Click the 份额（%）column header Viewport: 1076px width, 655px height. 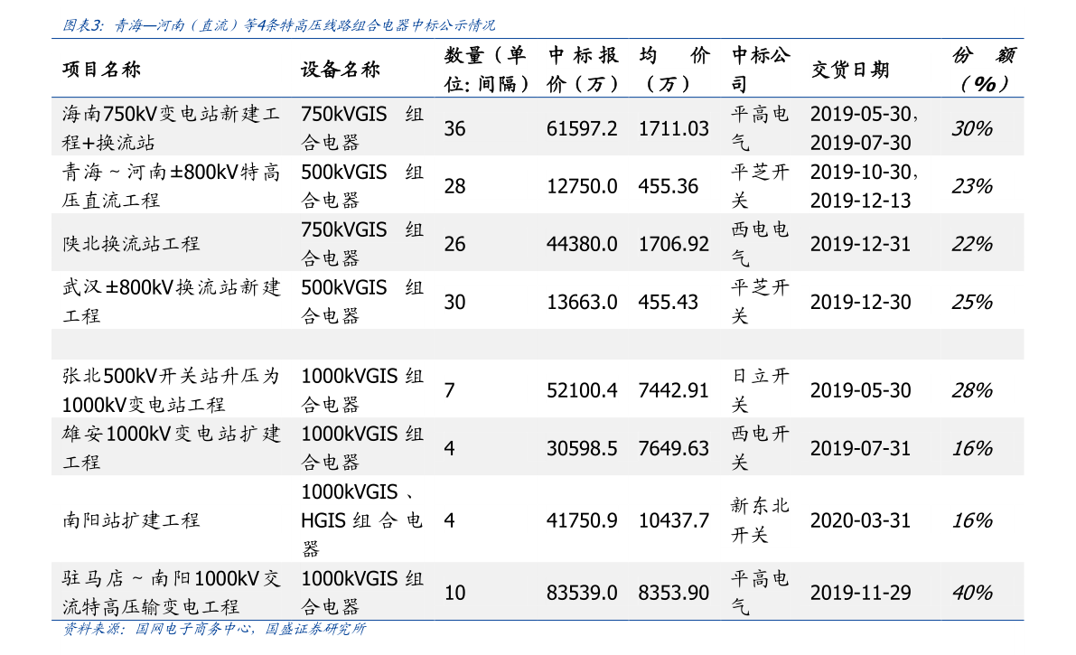point(984,70)
